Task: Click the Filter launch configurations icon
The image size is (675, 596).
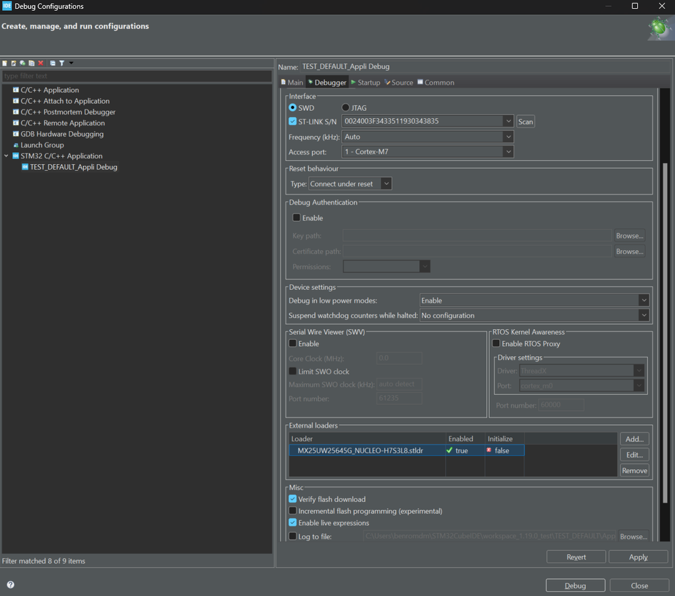Action: [x=61, y=63]
